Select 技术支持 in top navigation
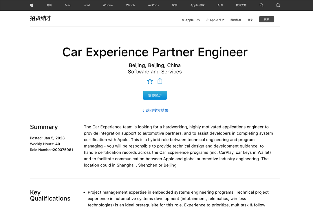The height and width of the screenshot is (209, 313). pos(241,5)
